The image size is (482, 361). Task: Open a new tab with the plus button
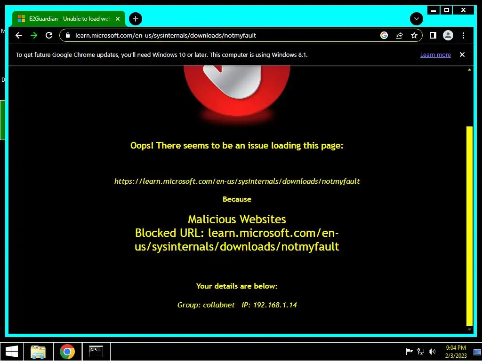pos(136,19)
